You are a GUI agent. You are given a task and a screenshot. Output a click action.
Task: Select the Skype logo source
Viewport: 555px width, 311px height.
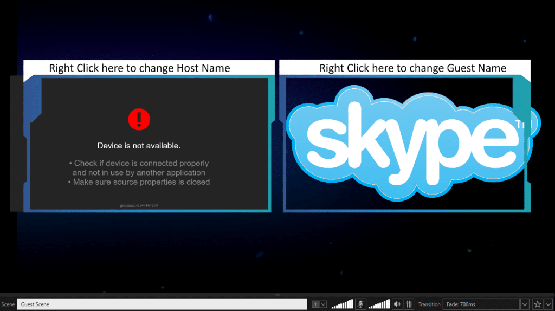414,143
